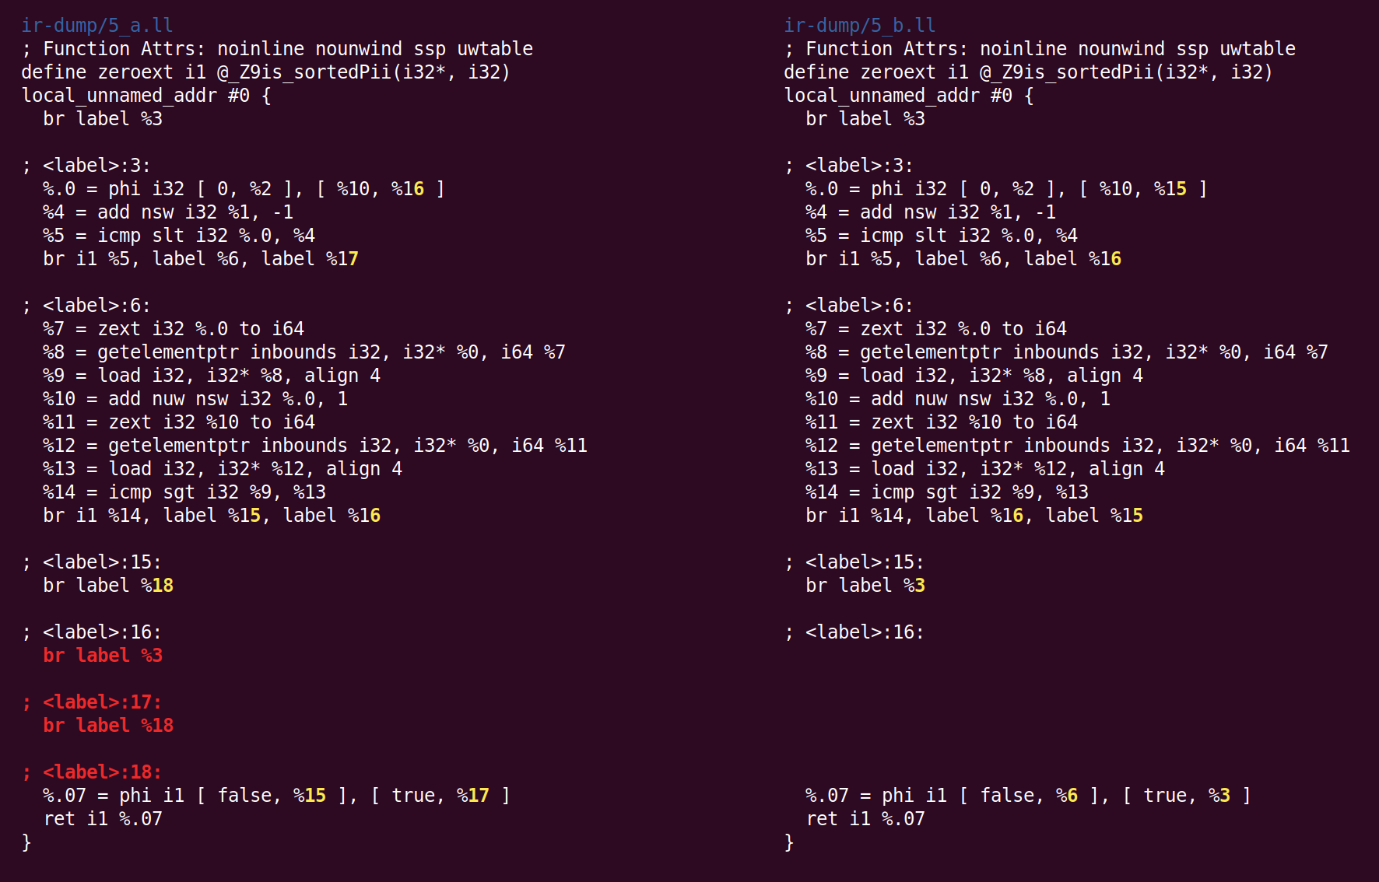Click the 'Function Attrs' comment in left pane

tap(277, 49)
